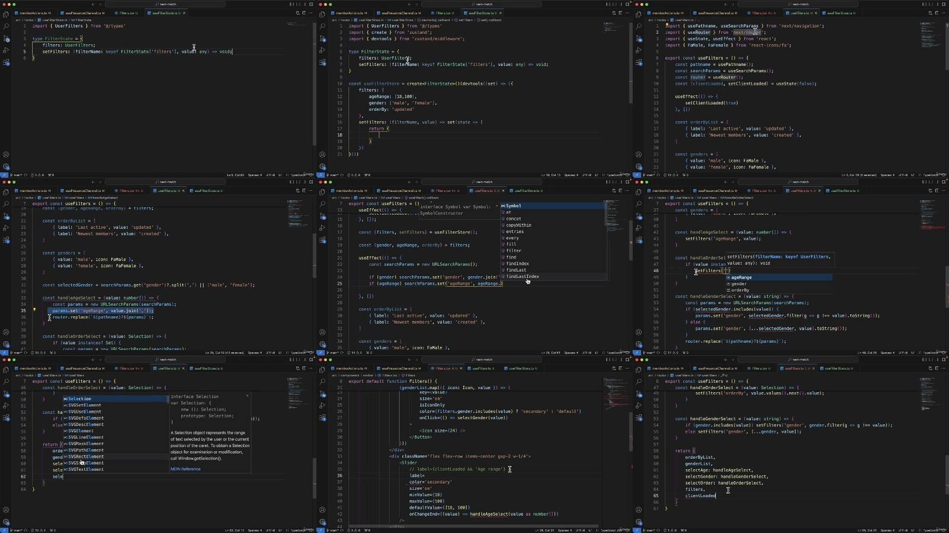Toggle primary sidebar in the six-line FilterState window
Viewport: 949px width, 533px height.
point(291,4)
